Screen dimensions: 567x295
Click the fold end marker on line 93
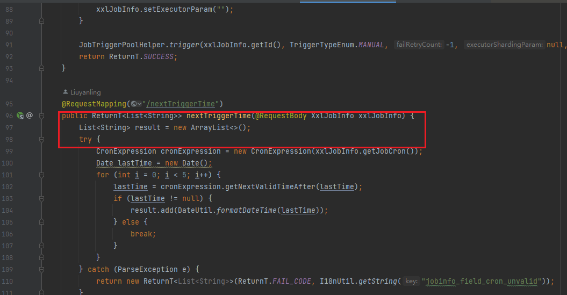pyautogui.click(x=41, y=68)
